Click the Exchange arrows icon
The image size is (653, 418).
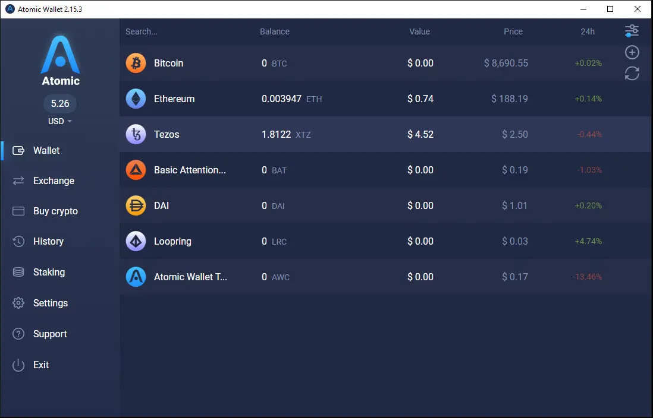tap(18, 181)
